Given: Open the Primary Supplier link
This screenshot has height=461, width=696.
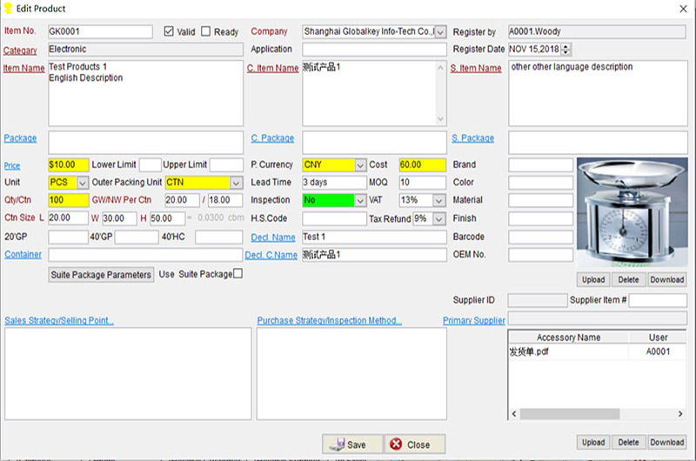Looking at the screenshot, I should coord(474,321).
